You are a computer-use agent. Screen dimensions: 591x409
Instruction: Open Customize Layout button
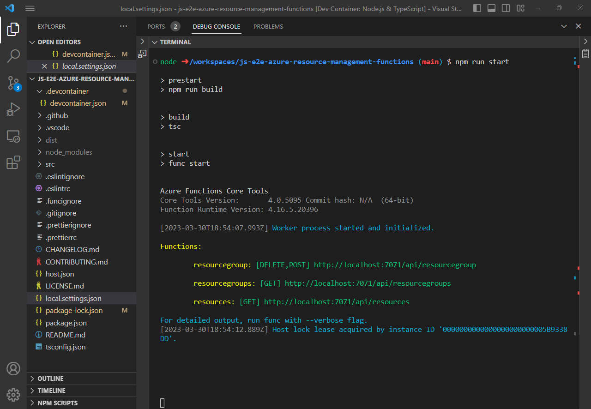(520, 8)
